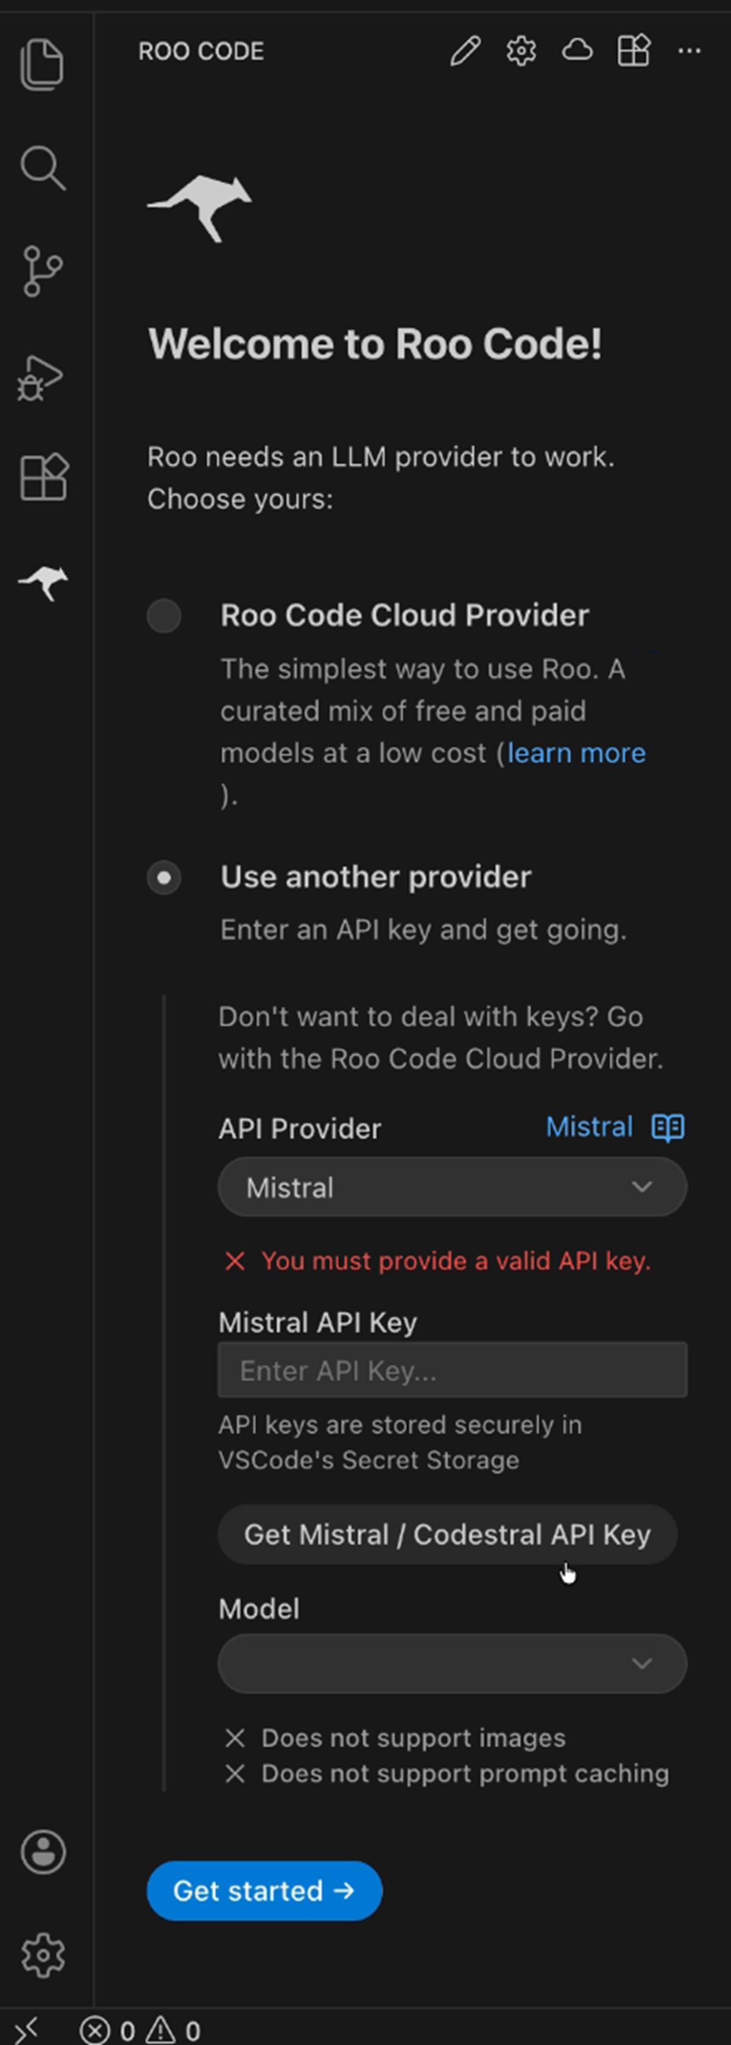
Task: Click the Roo Code kangaroo sidebar icon
Action: click(44, 583)
